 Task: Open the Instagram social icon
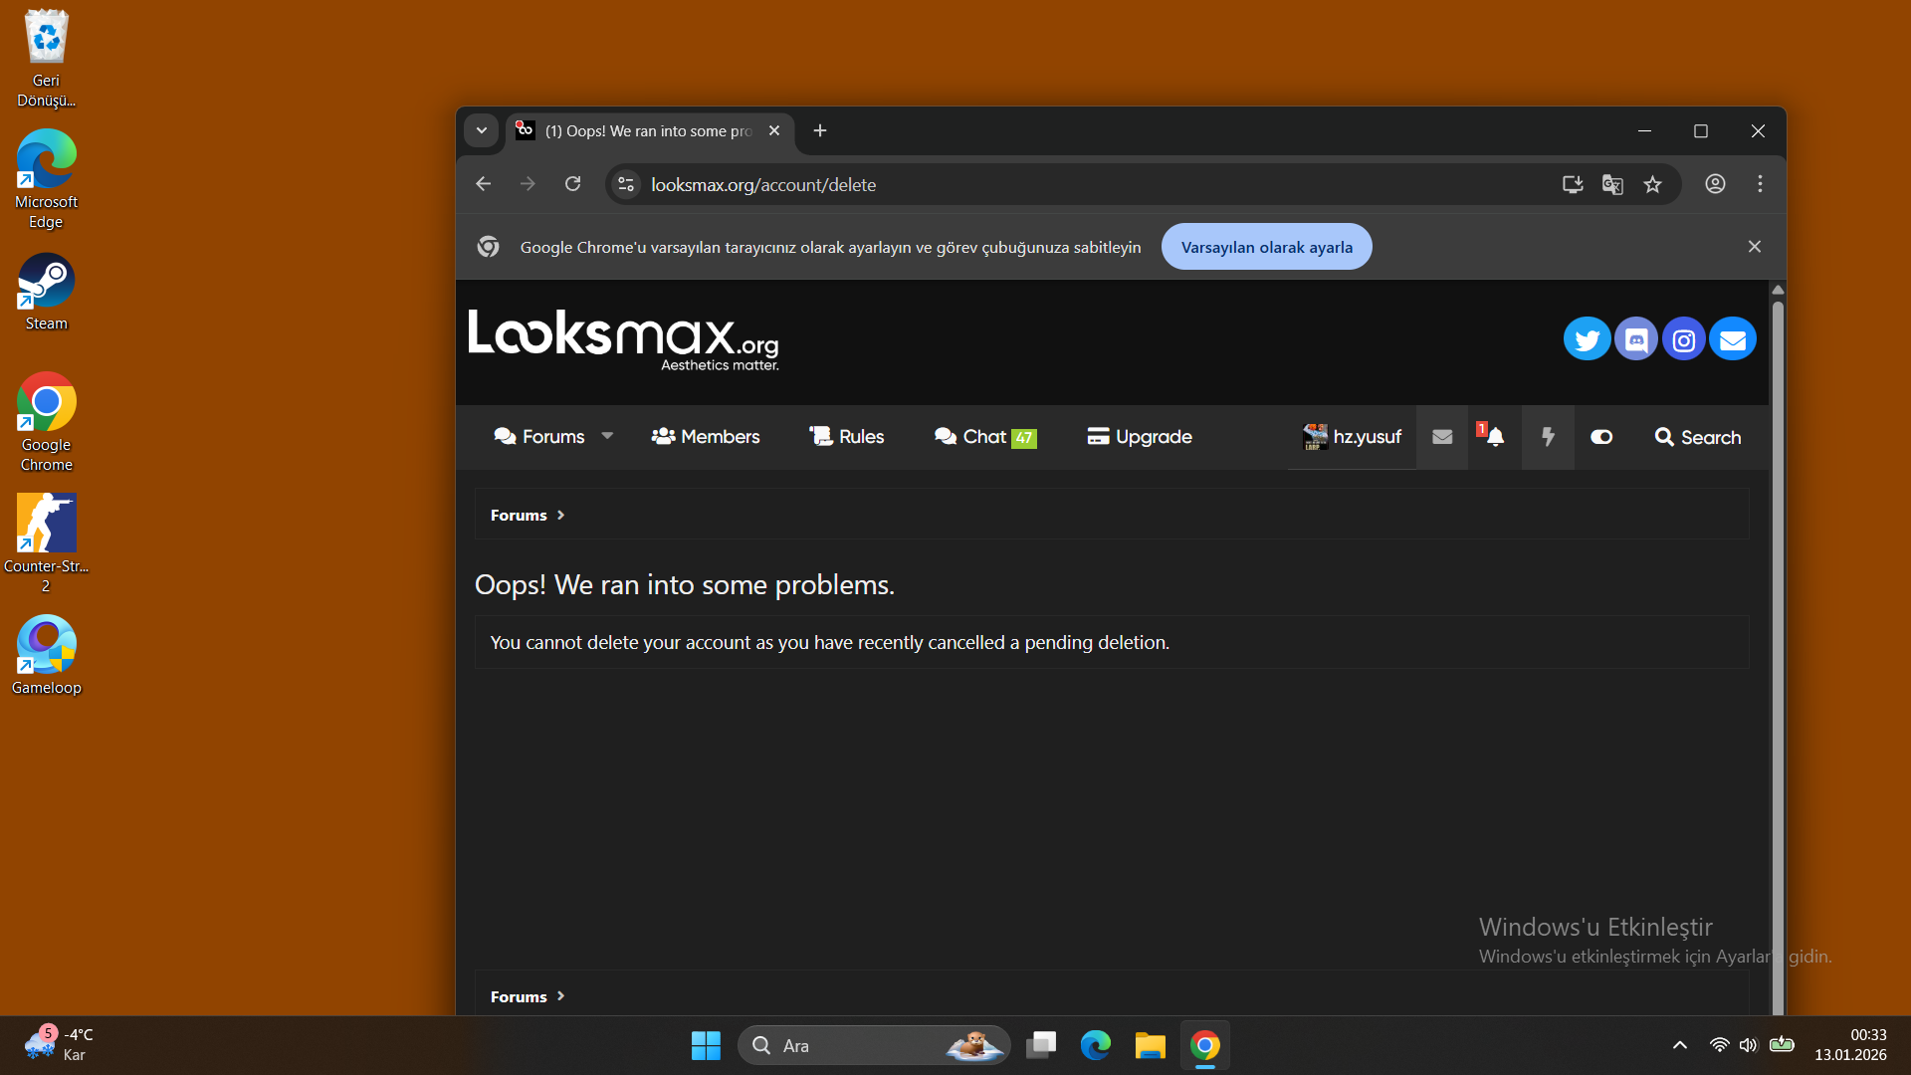[x=1684, y=340]
